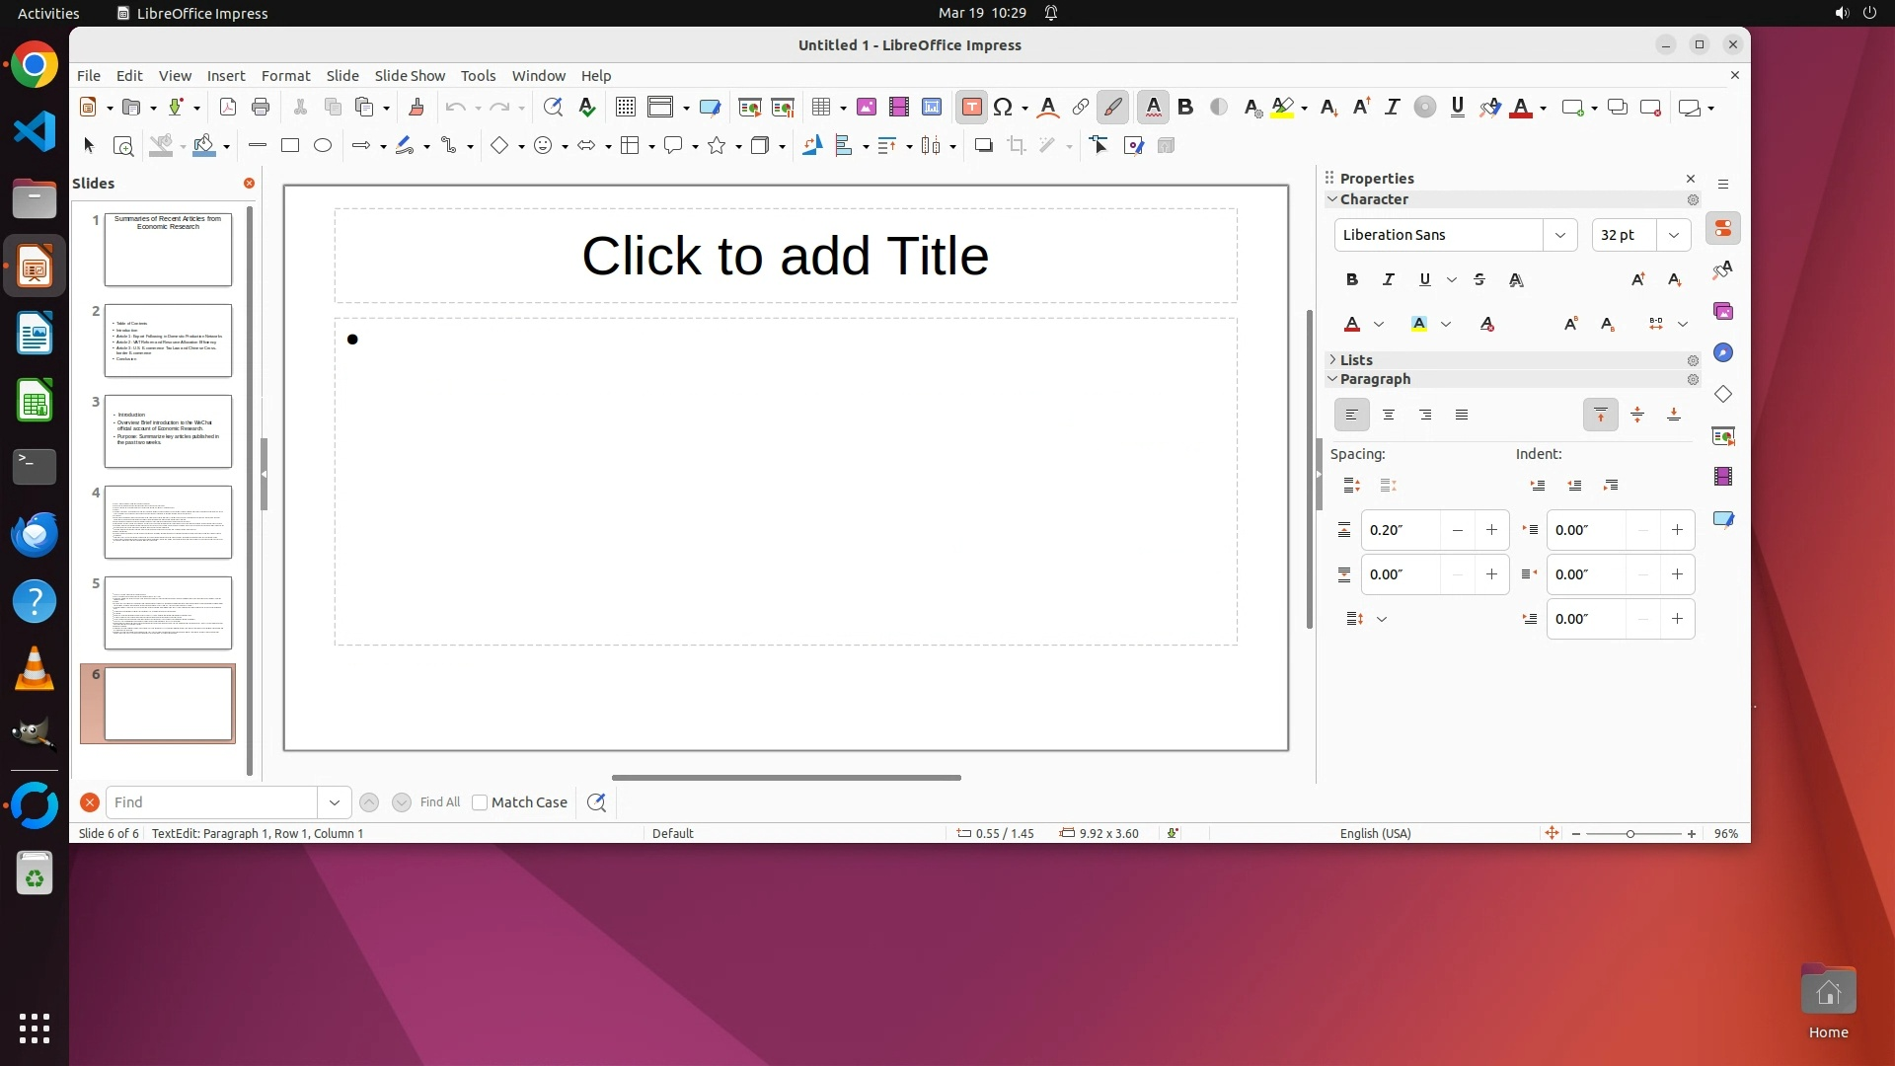This screenshot has height=1066, width=1895.
Task: Click the Insert Text Box icon
Action: pos(971,108)
